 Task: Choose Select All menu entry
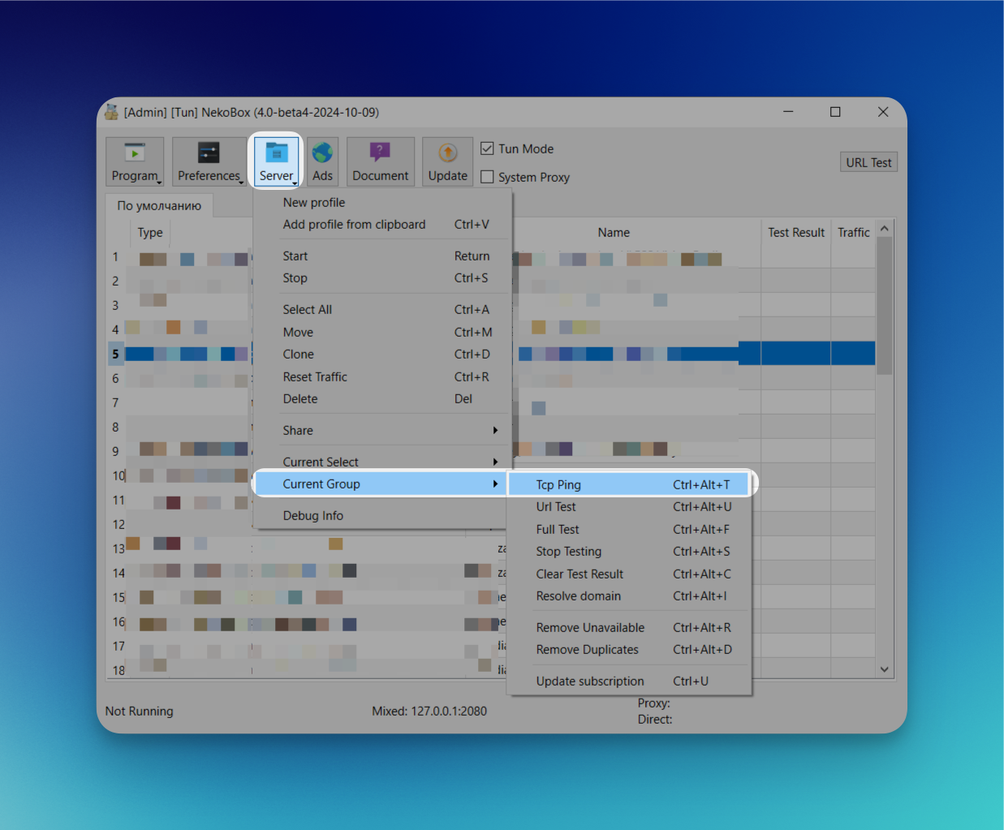[382, 309]
